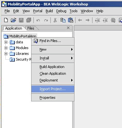The height and width of the screenshot is (128, 122).
Task: Open the Debug menu
Action: coord(61,11)
